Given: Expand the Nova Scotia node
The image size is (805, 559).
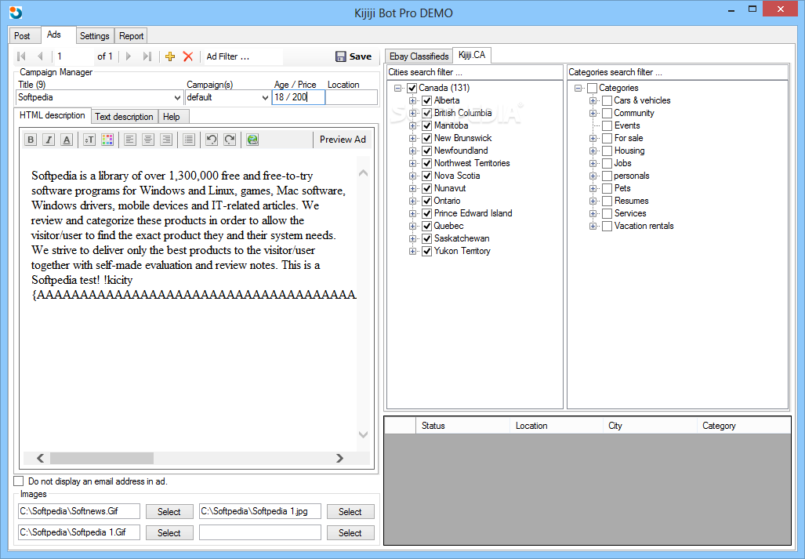Looking at the screenshot, I should 413,176.
